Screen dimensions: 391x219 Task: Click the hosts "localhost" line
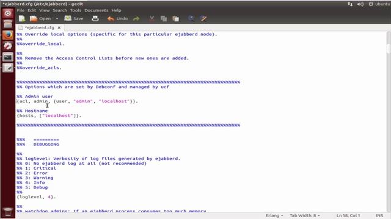coord(49,116)
